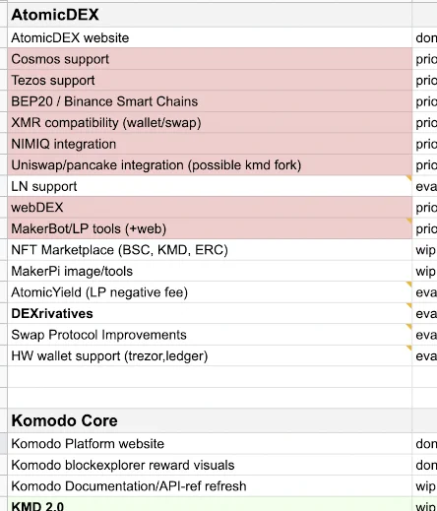Click BEP20 / Binance Smart Chains cell
The width and height of the screenshot is (437, 511).
[x=210, y=101]
